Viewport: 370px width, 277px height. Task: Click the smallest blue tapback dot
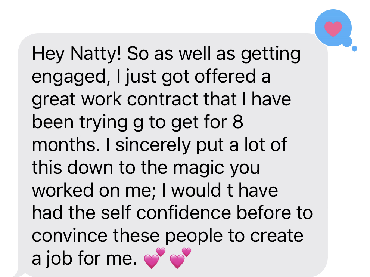[354, 49]
